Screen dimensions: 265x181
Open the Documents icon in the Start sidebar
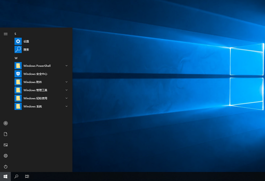click(x=5, y=134)
